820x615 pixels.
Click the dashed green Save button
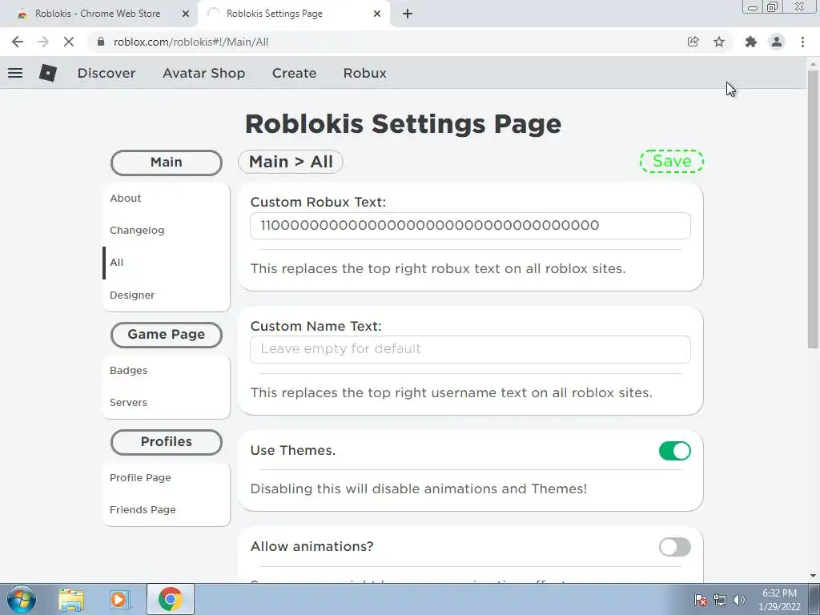[x=672, y=161]
